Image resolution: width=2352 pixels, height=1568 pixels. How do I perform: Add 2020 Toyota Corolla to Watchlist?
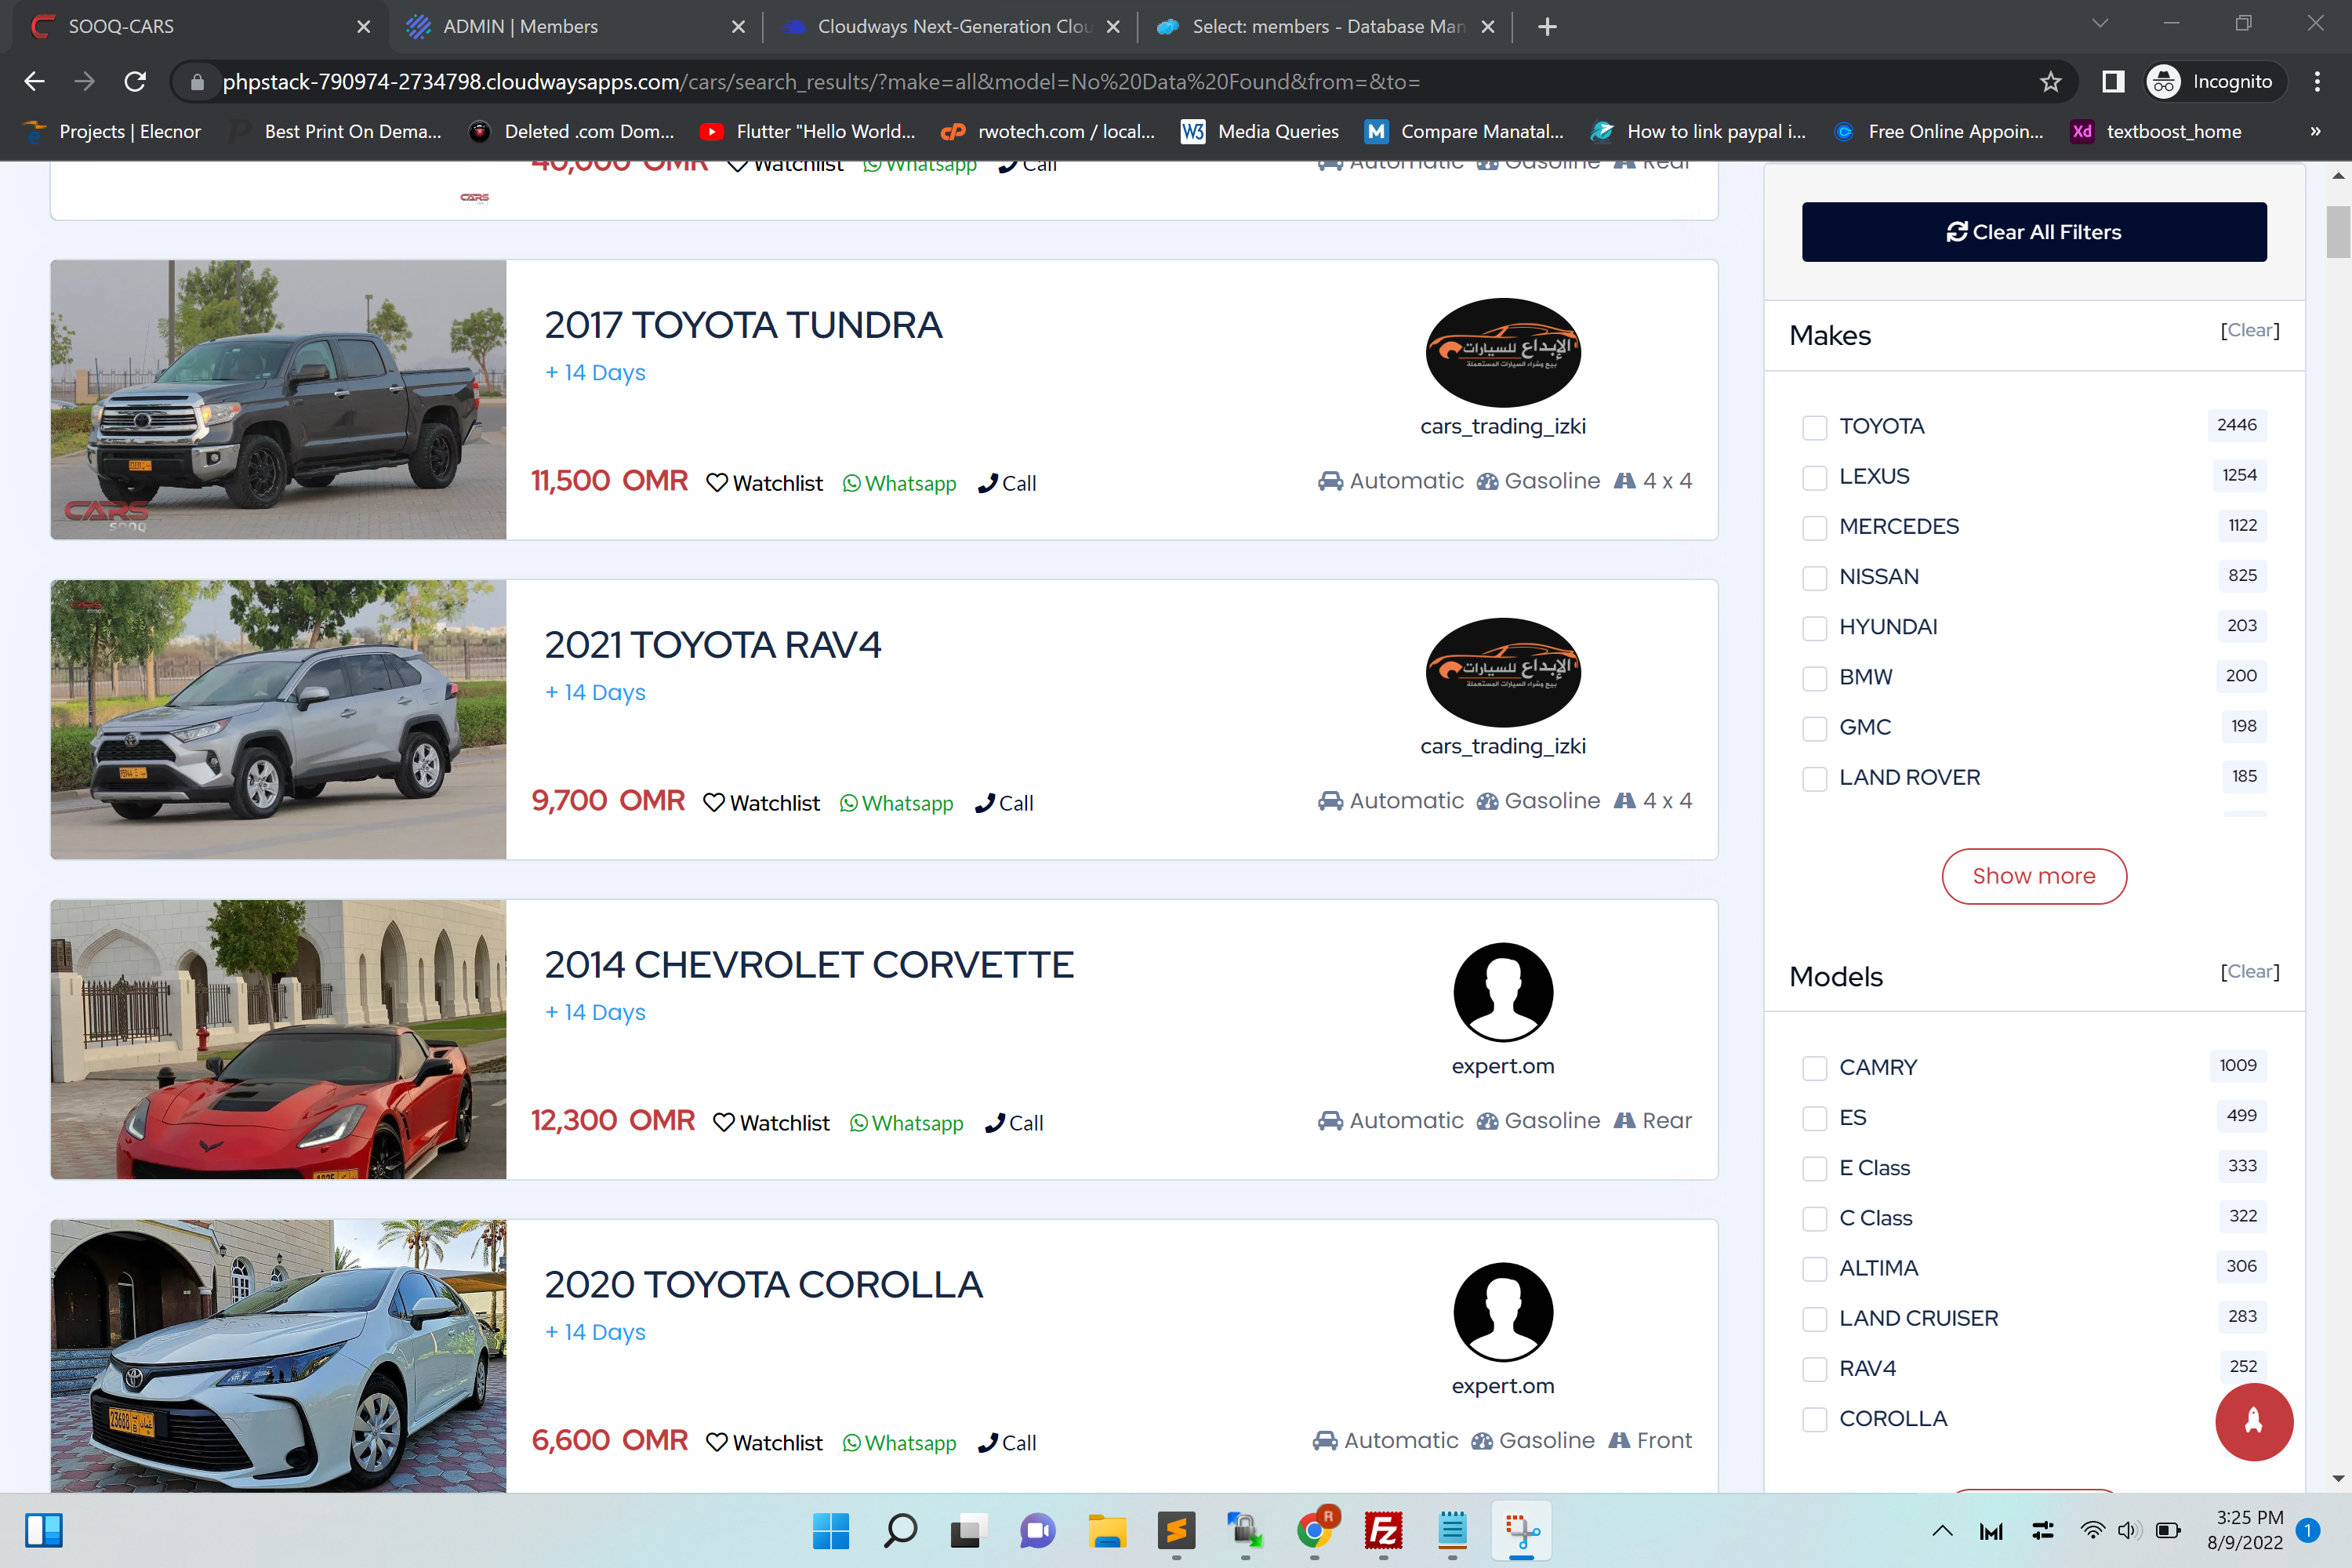point(765,1443)
